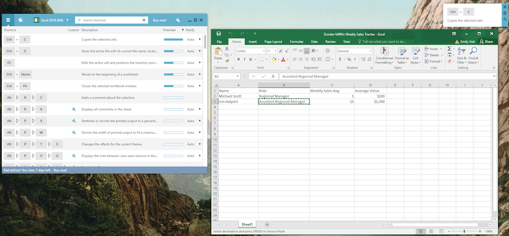Toggle Underline formatting in Font group
This screenshot has height=236, width=509.
pos(250,60)
